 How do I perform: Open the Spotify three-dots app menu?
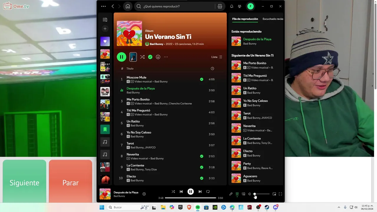(x=103, y=6)
